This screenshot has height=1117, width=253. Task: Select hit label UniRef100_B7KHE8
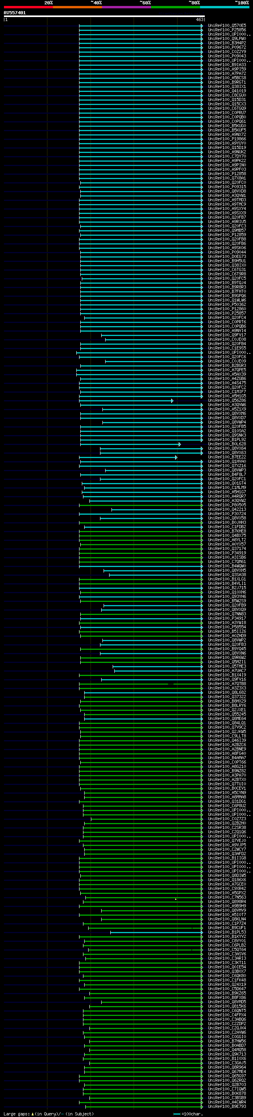click(227, 531)
